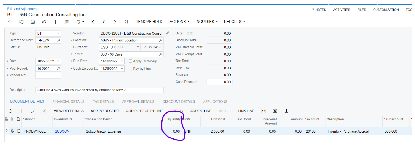
Task: Jump to the first record
Action: pyautogui.click(x=92, y=22)
